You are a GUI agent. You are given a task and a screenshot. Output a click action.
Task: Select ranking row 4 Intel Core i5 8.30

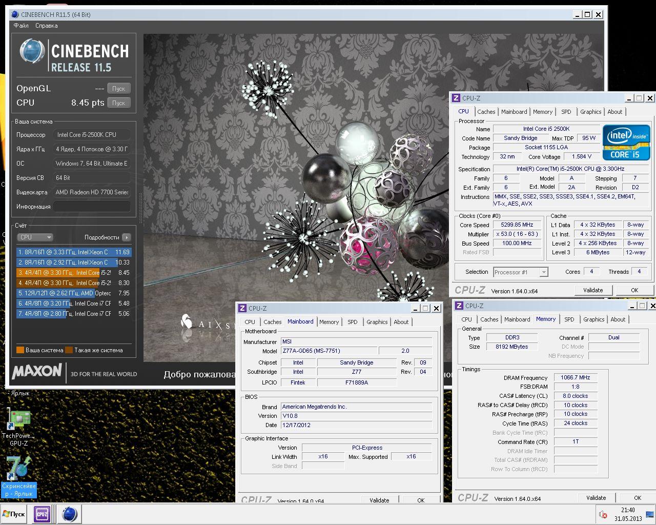(74, 283)
